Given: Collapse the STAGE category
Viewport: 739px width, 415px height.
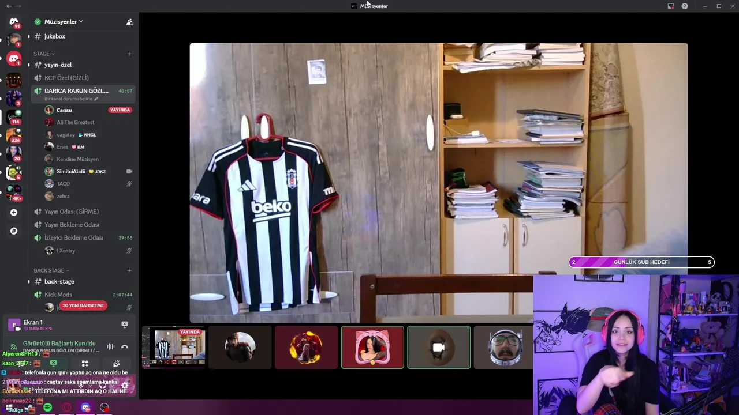Looking at the screenshot, I should 44,54.
